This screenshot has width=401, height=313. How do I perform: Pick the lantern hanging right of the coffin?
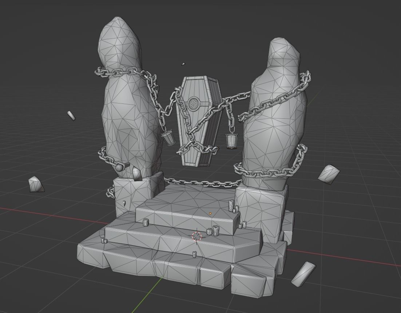232,141
